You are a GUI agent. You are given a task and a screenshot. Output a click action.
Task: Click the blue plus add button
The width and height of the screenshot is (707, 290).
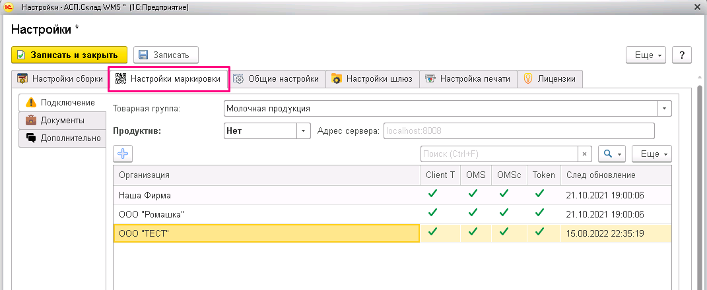[x=122, y=154]
